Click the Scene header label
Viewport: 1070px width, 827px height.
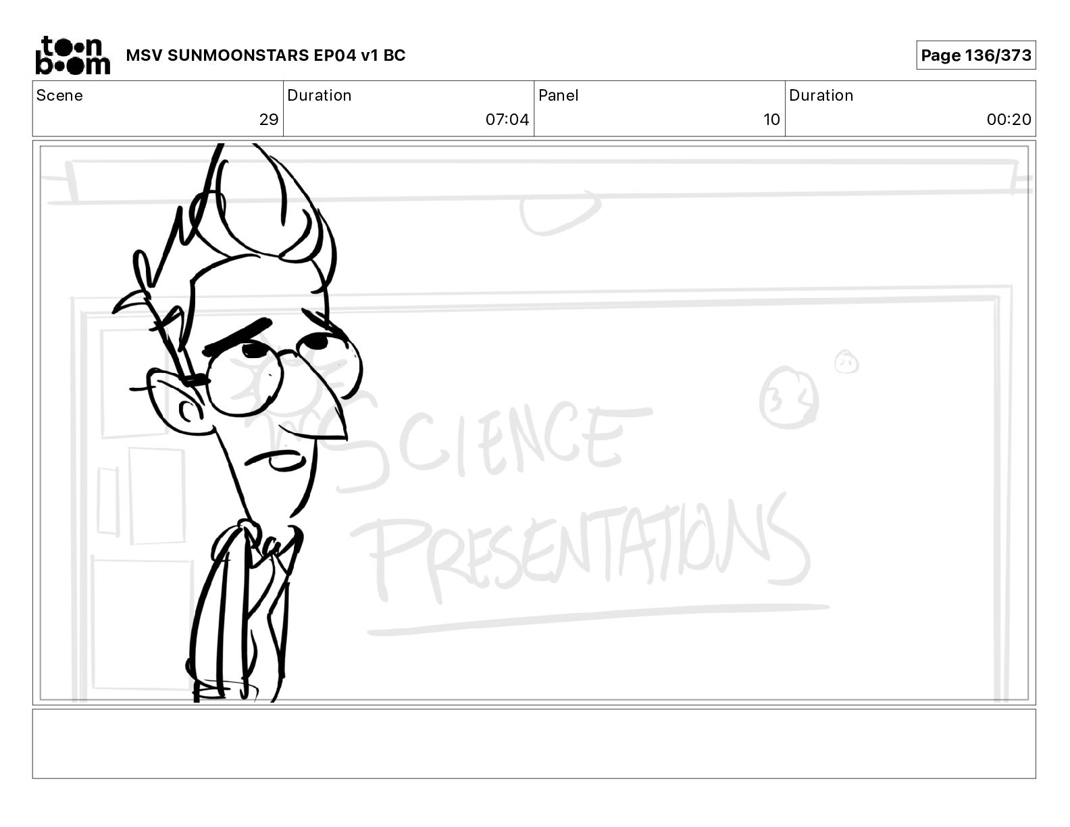point(59,95)
